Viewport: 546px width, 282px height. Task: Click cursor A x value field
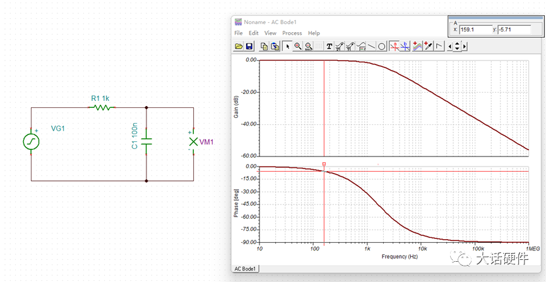pyautogui.click(x=475, y=30)
